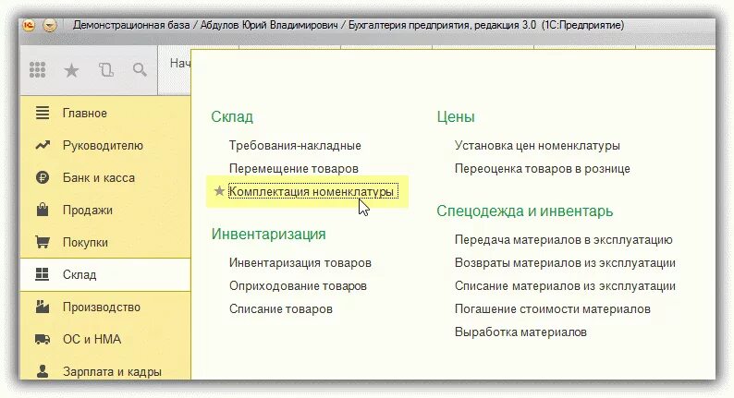
Task: Open Передача материалов в эксплуатацию link
Action: pyautogui.click(x=564, y=240)
